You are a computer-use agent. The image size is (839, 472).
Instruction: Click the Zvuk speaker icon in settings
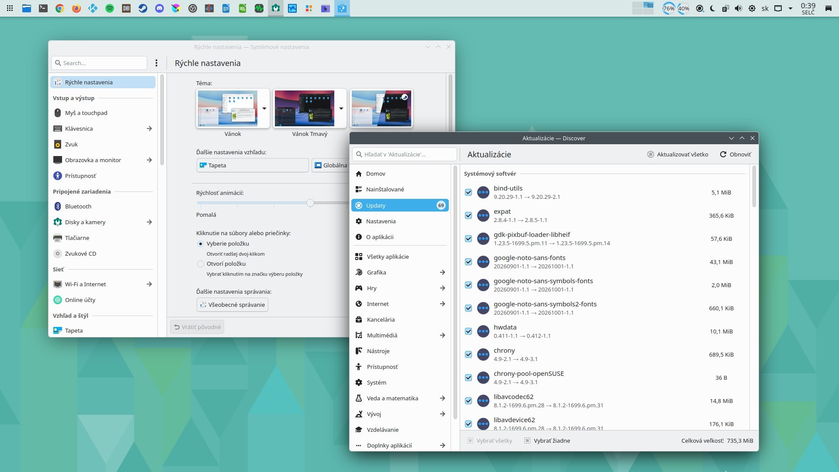click(x=58, y=144)
